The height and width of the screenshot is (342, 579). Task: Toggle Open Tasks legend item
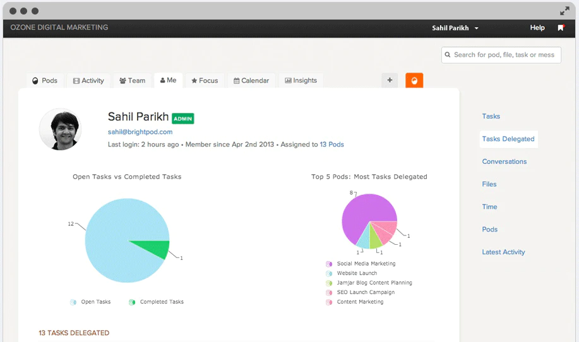click(x=90, y=302)
